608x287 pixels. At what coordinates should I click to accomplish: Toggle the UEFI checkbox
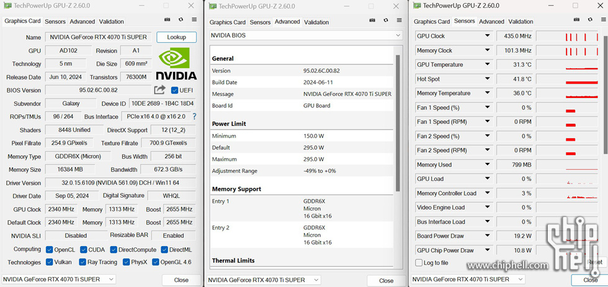174,91
